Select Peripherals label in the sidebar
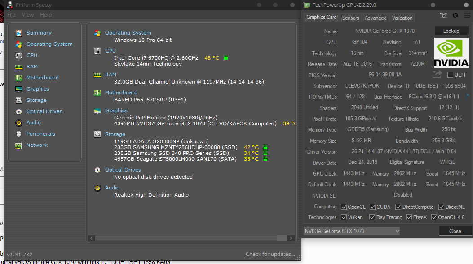The height and width of the screenshot is (264, 473). pos(41,134)
